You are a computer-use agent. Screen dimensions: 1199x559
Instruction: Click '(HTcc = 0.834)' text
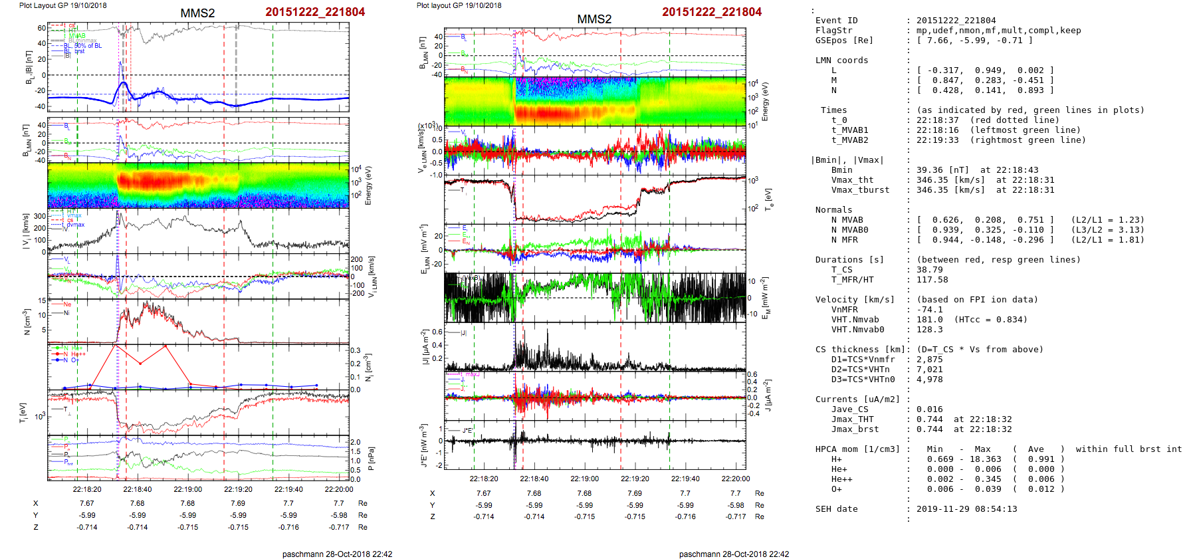point(991,320)
